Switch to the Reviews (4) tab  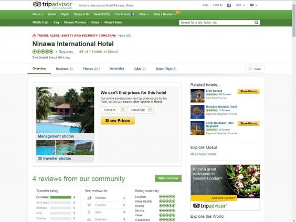64,69
